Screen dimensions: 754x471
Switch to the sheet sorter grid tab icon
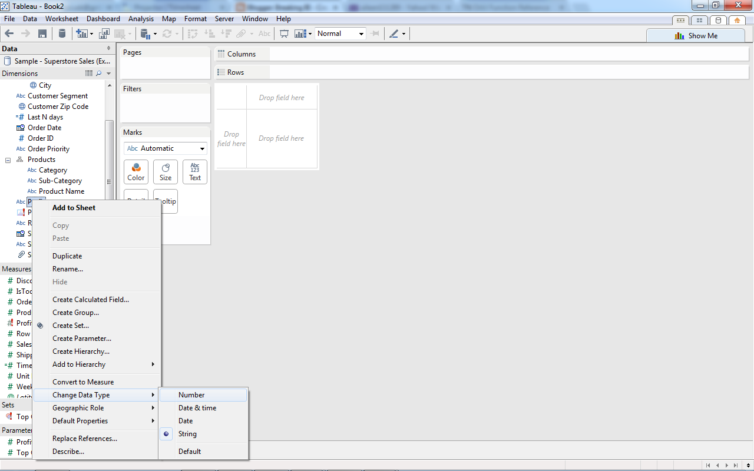[x=699, y=20]
